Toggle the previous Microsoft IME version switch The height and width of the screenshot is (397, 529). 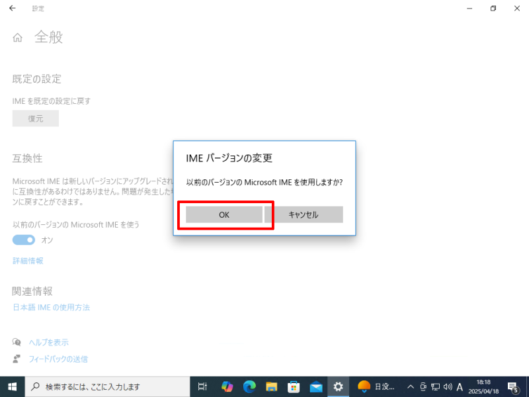[x=24, y=240]
